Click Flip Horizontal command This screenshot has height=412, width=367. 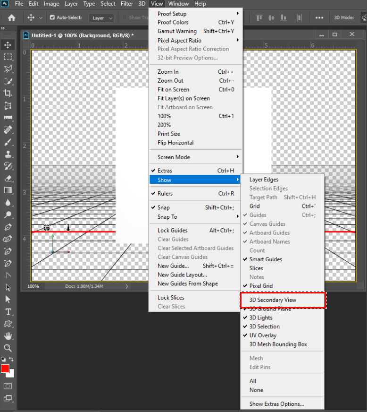tap(195, 143)
